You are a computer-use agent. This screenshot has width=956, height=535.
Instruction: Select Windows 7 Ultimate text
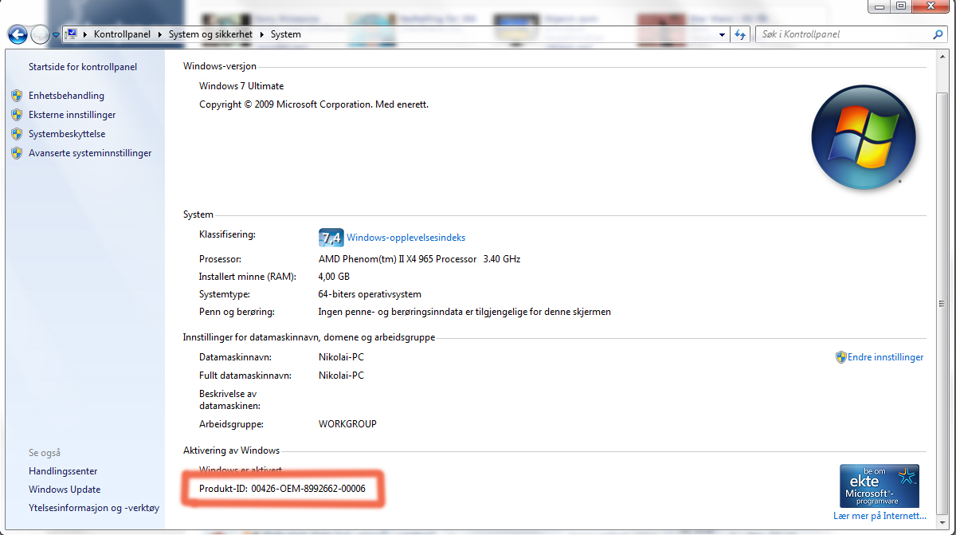click(x=241, y=86)
